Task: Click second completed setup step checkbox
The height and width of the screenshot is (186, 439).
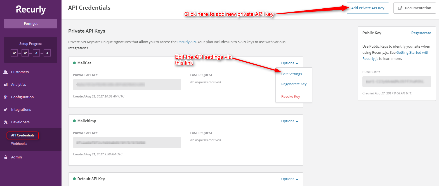Action: [25, 53]
